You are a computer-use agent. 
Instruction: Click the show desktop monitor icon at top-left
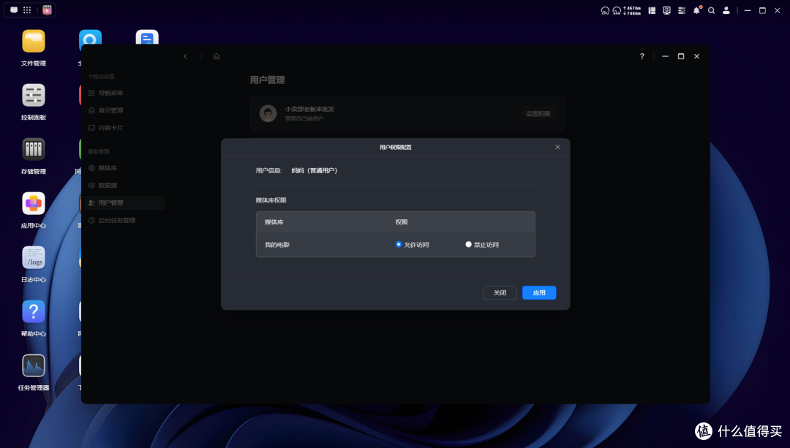point(14,10)
